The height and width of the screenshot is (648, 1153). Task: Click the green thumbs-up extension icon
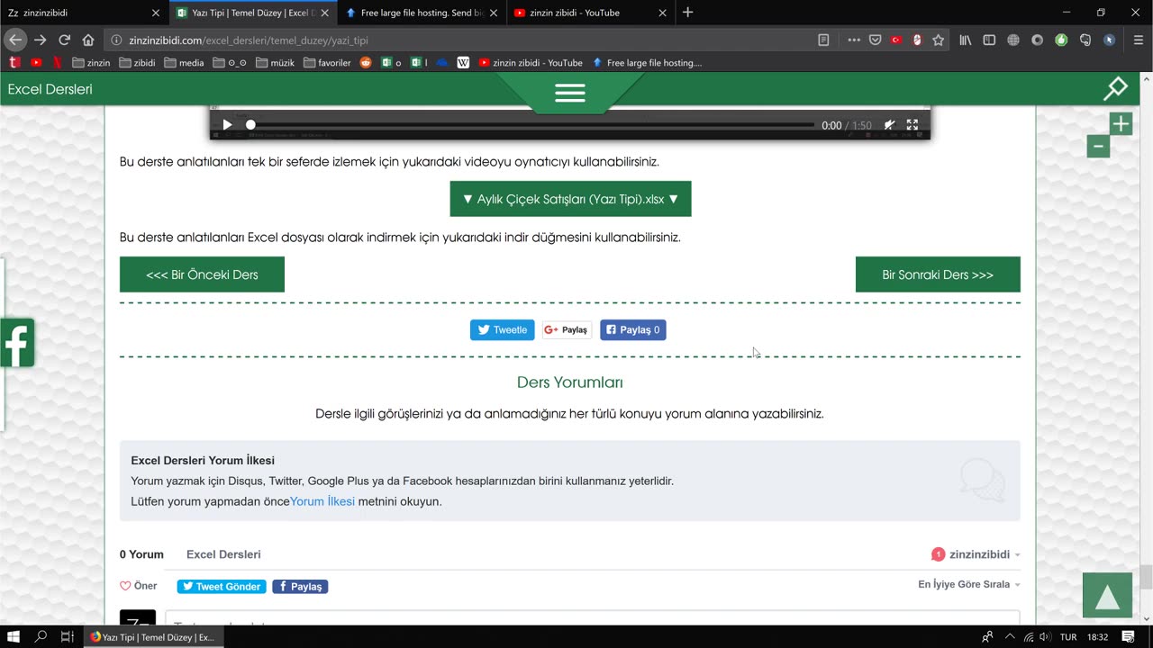coord(1061,40)
